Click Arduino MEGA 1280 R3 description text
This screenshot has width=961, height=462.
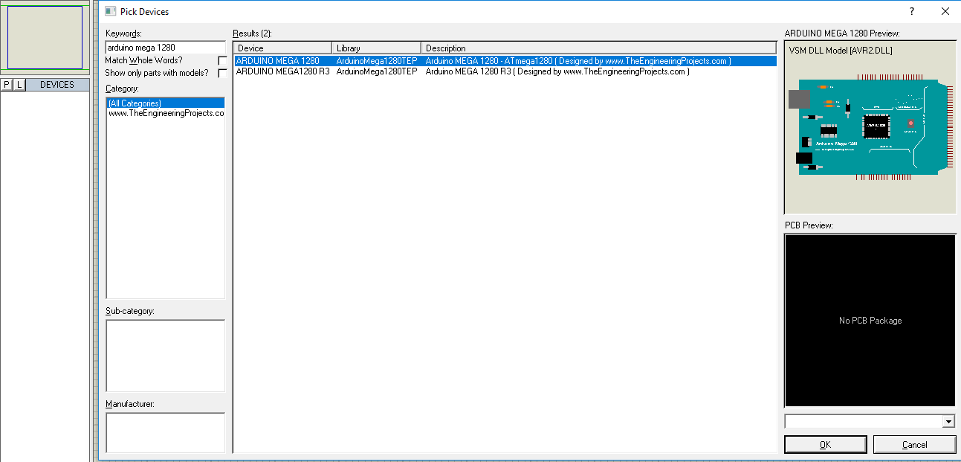pyautogui.click(x=557, y=71)
